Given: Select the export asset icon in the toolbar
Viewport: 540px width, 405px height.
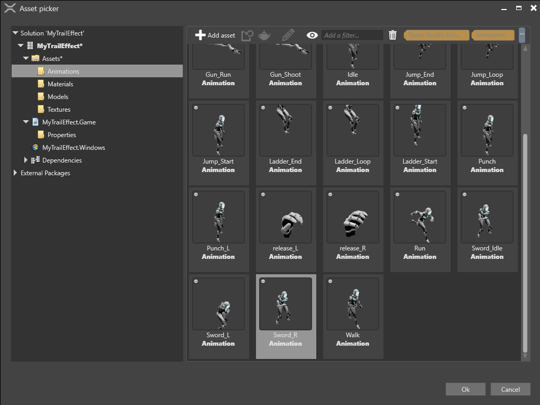Looking at the screenshot, I should (x=246, y=34).
